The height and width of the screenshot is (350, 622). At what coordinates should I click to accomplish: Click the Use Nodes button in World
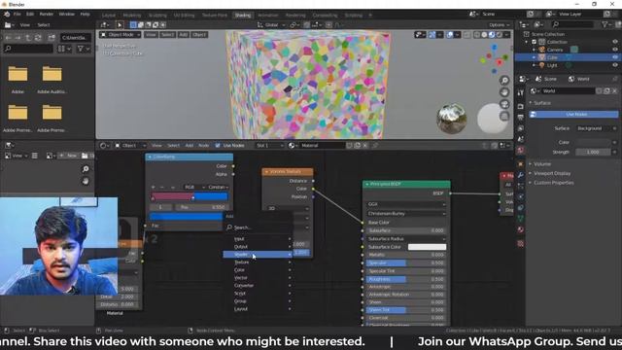click(573, 115)
